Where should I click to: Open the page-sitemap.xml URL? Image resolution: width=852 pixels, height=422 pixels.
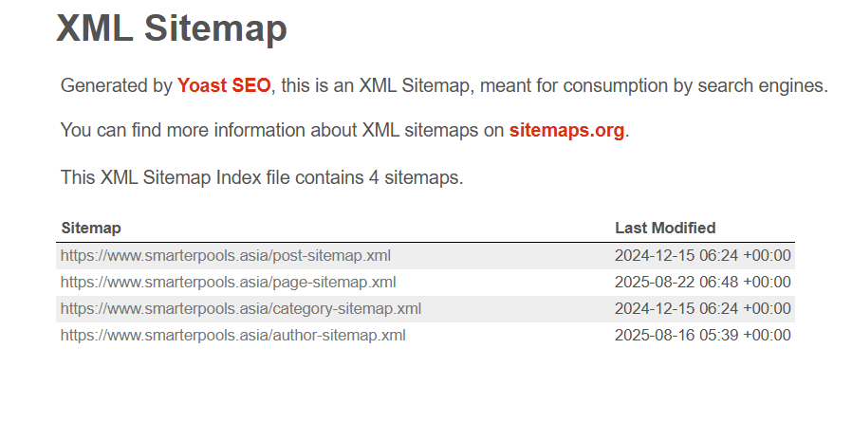point(228,282)
